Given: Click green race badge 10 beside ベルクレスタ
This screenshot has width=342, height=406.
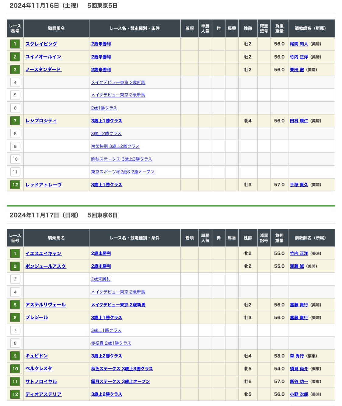Looking at the screenshot, I should coord(15,369).
